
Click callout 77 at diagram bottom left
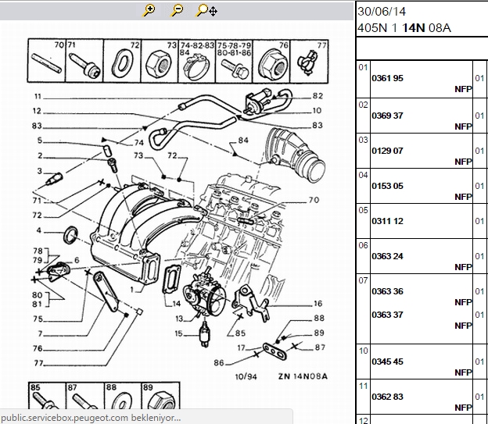pyautogui.click(x=39, y=363)
